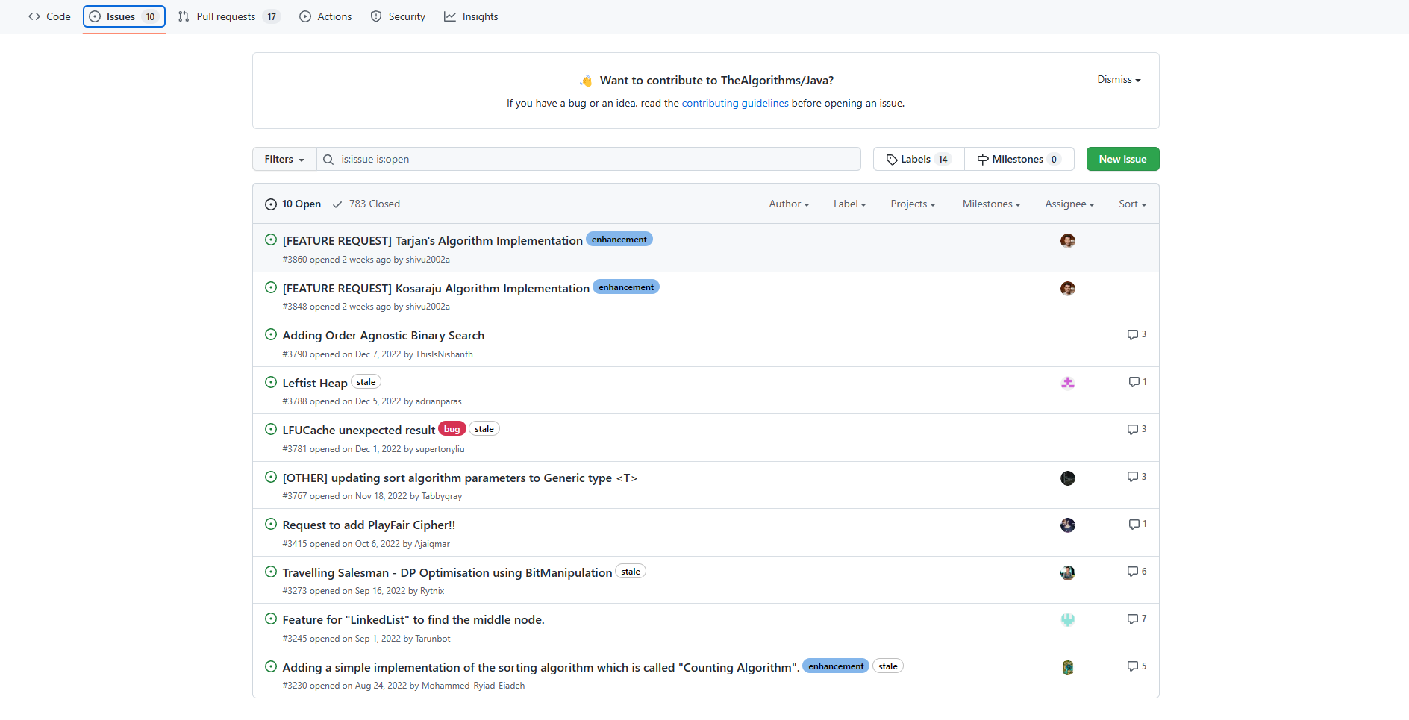The width and height of the screenshot is (1409, 720).
Task: Click the enhancement label on Tarjan's issue
Action: click(619, 240)
